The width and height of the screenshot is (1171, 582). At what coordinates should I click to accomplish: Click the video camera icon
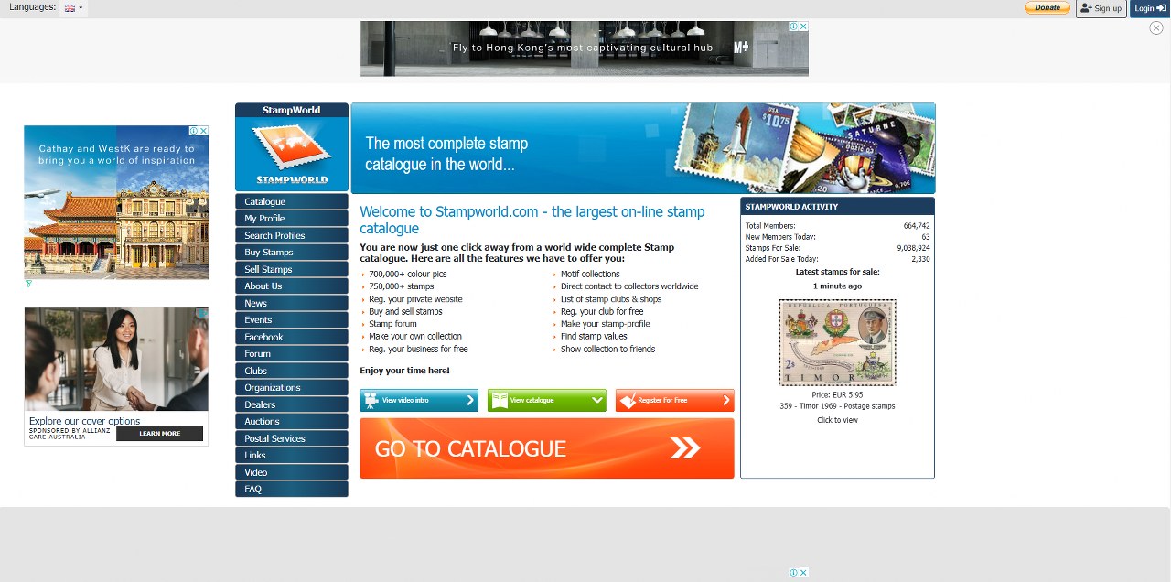tap(371, 400)
